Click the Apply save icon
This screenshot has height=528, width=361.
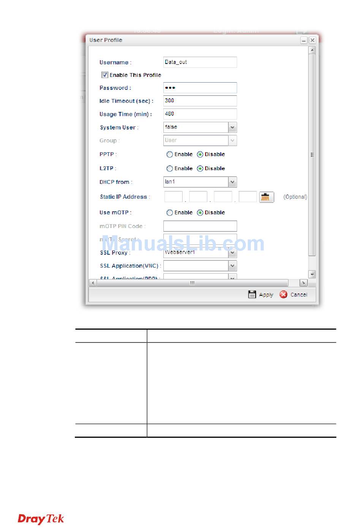click(x=252, y=294)
